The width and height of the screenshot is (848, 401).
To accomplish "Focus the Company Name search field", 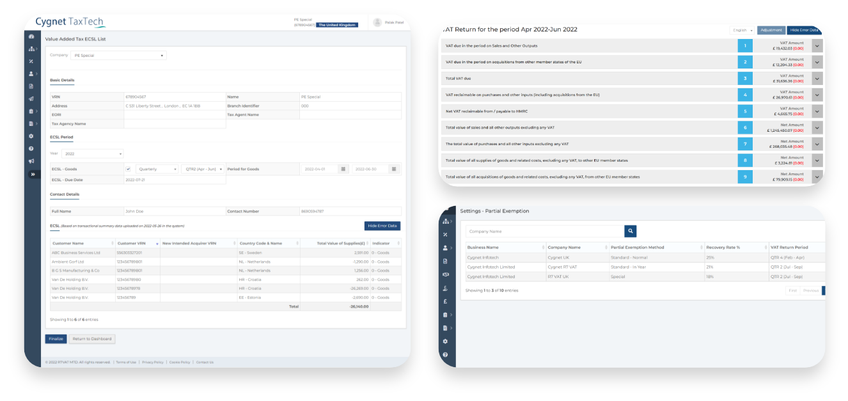I will [544, 232].
